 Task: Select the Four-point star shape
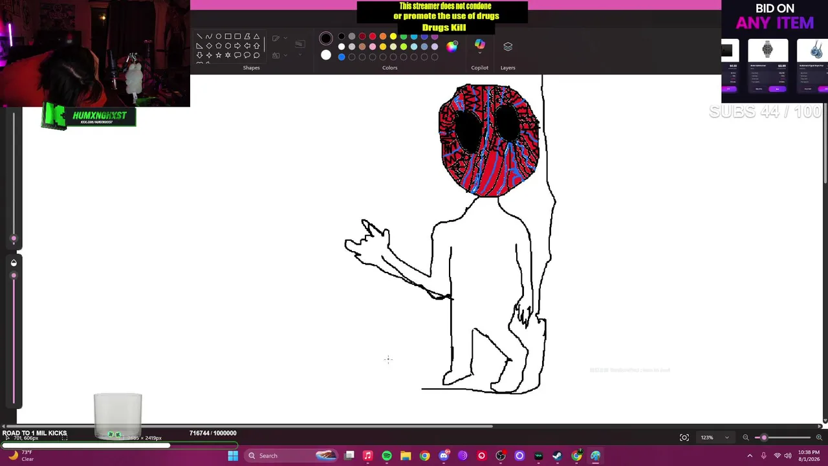(x=209, y=55)
